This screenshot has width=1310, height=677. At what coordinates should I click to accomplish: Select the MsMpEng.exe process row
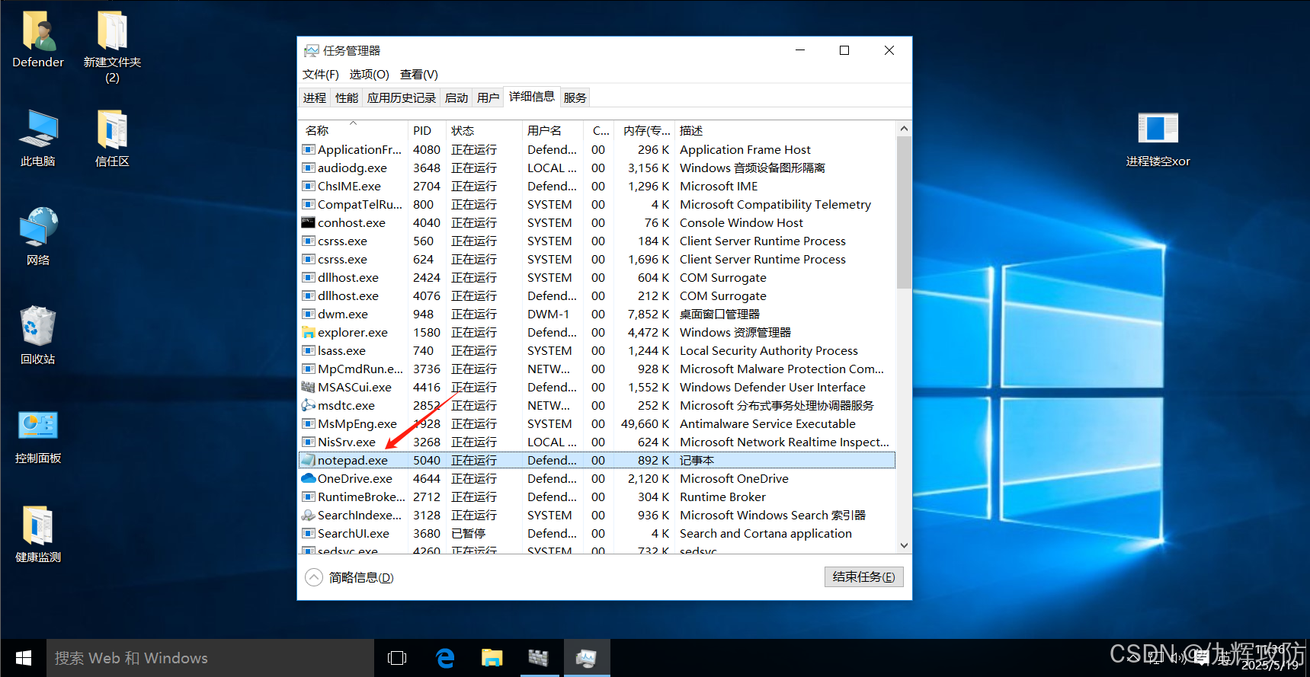click(597, 423)
